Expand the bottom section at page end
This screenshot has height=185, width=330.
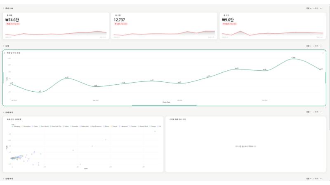click(3, 179)
